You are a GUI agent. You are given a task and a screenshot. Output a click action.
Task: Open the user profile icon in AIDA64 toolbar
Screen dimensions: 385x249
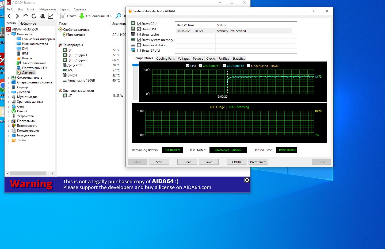coord(42,16)
